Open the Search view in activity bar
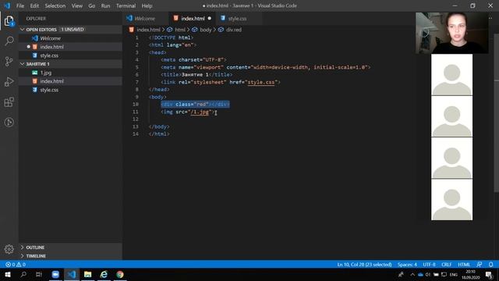 [9, 41]
